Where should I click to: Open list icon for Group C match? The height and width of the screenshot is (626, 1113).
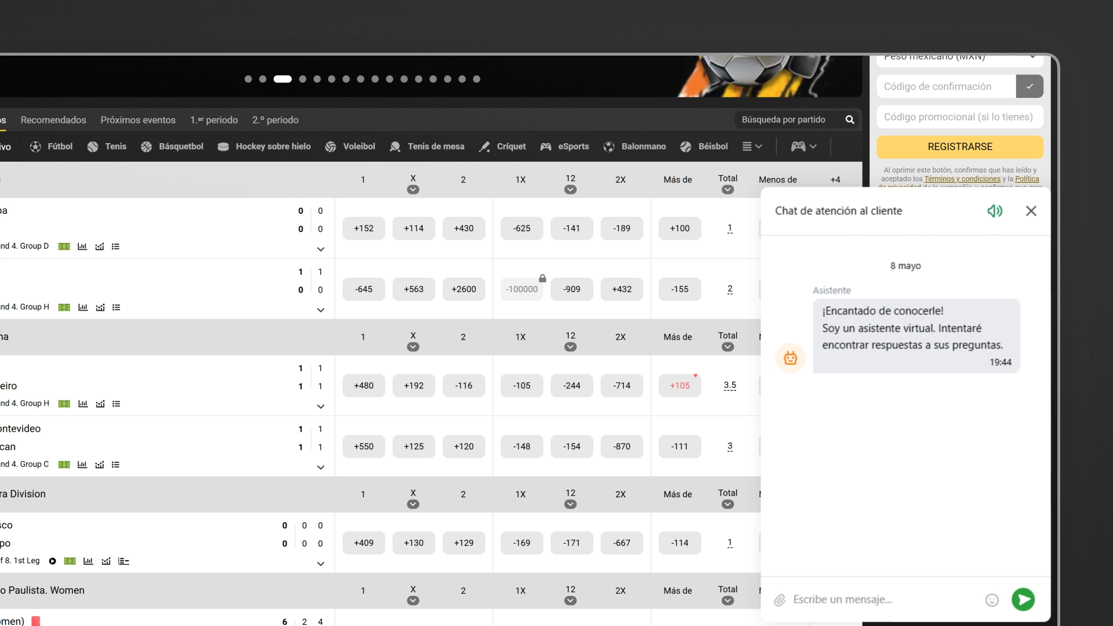pyautogui.click(x=115, y=465)
